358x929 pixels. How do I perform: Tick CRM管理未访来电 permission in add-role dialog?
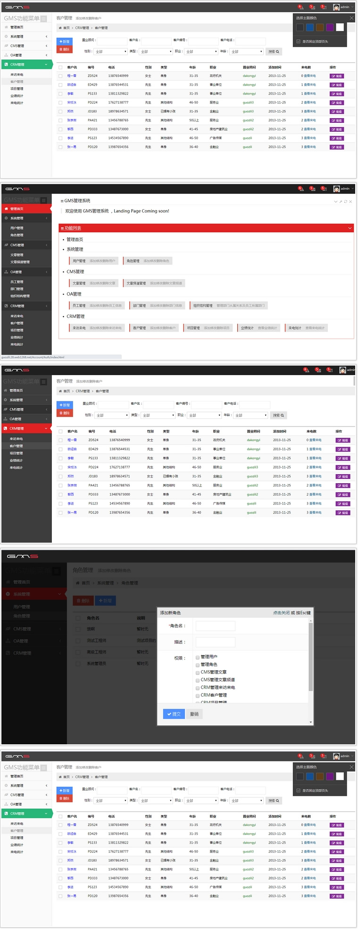click(x=198, y=687)
